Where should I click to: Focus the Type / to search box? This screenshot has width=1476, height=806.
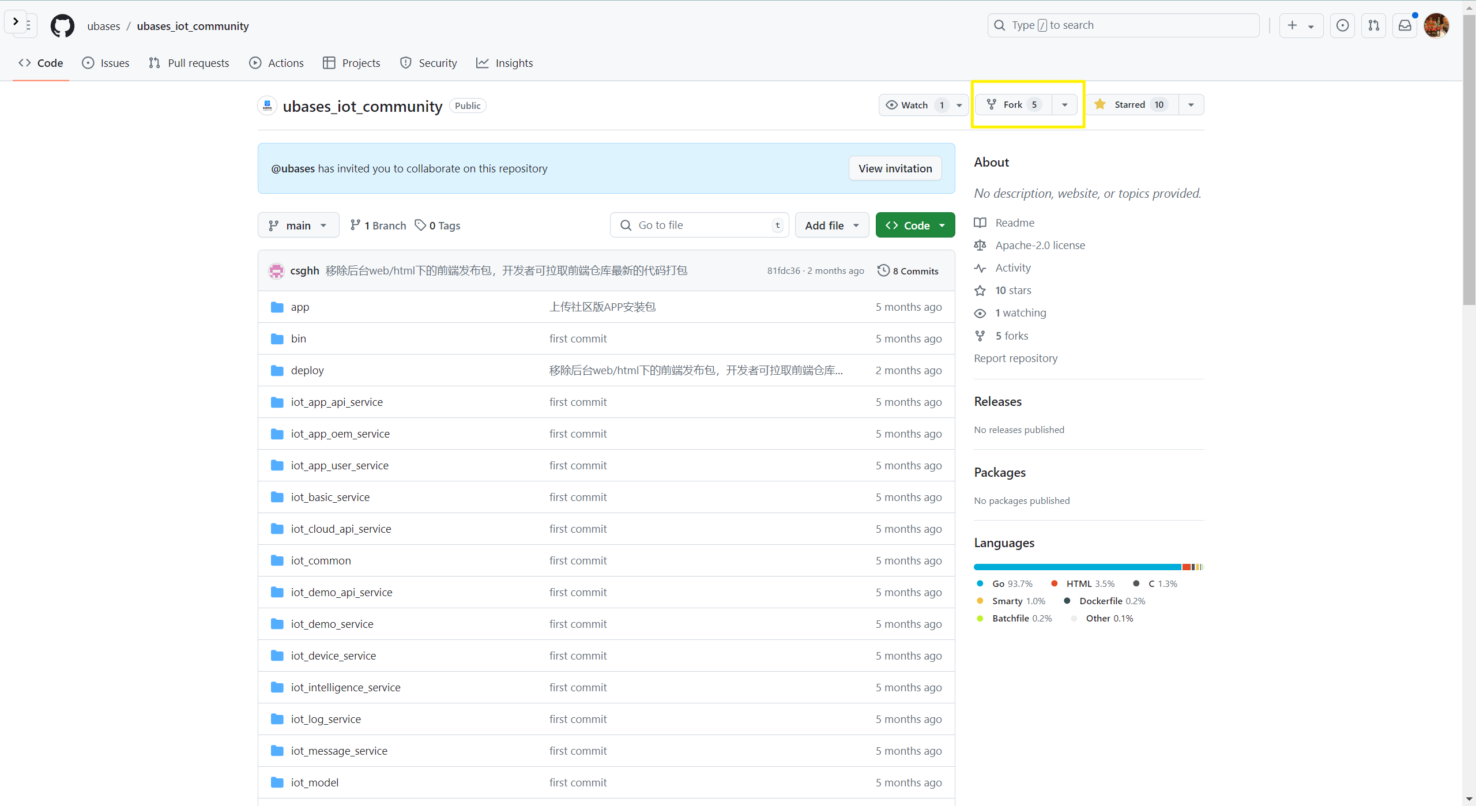1123,25
